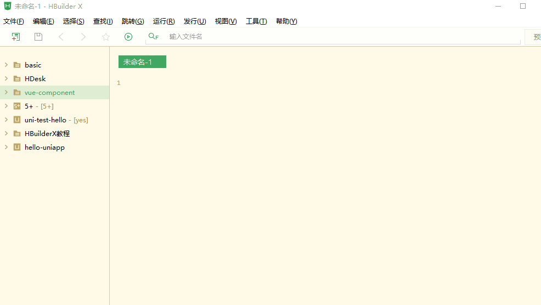This screenshot has height=305, width=541.
Task: Open the 文件(F) menu
Action: pos(14,21)
